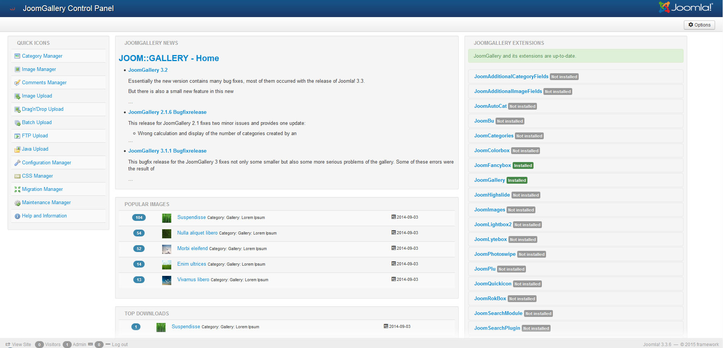Click the 104 hits badge
This screenshot has height=348, width=723.
pos(139,217)
